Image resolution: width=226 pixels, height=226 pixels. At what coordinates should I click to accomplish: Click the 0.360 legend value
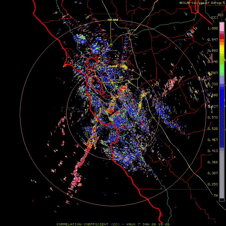click(213, 162)
